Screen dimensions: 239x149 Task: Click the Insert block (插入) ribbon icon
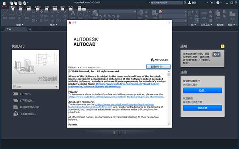tap(140, 14)
